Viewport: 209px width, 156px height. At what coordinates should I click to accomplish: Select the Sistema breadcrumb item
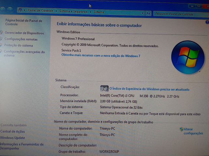click(x=99, y=12)
